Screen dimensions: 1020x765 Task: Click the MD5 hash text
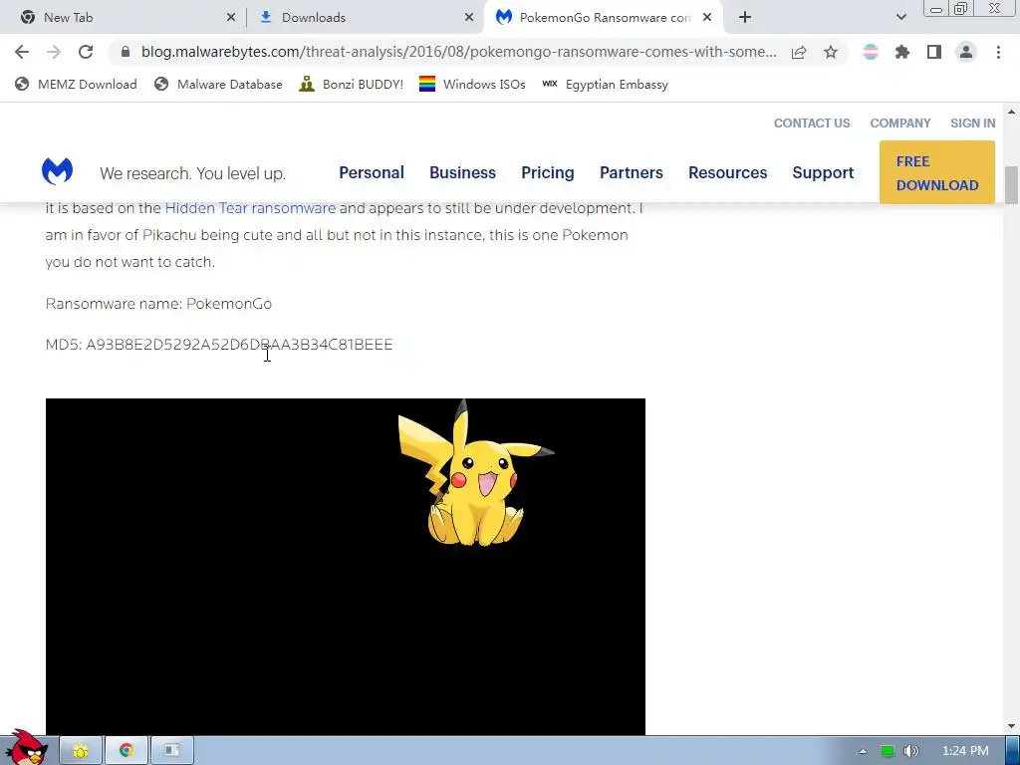tap(219, 345)
